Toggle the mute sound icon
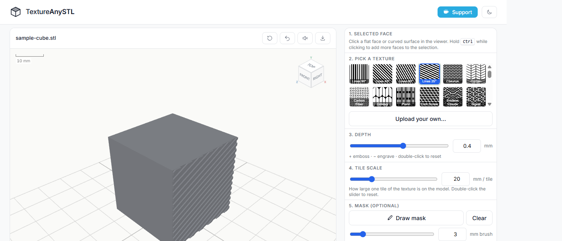This screenshot has width=562, height=241. tap(305, 38)
